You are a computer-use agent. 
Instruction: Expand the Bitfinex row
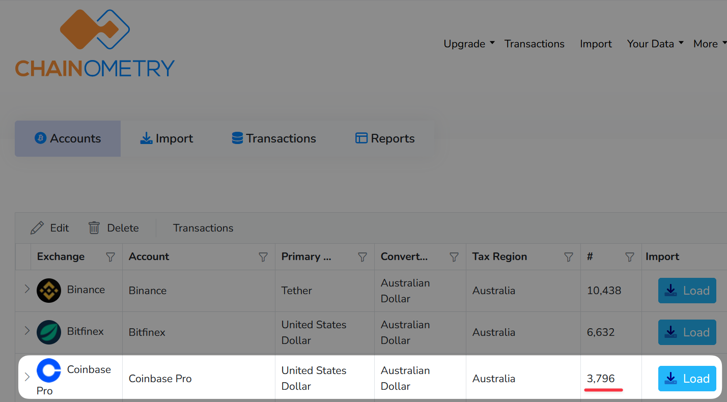(x=27, y=331)
